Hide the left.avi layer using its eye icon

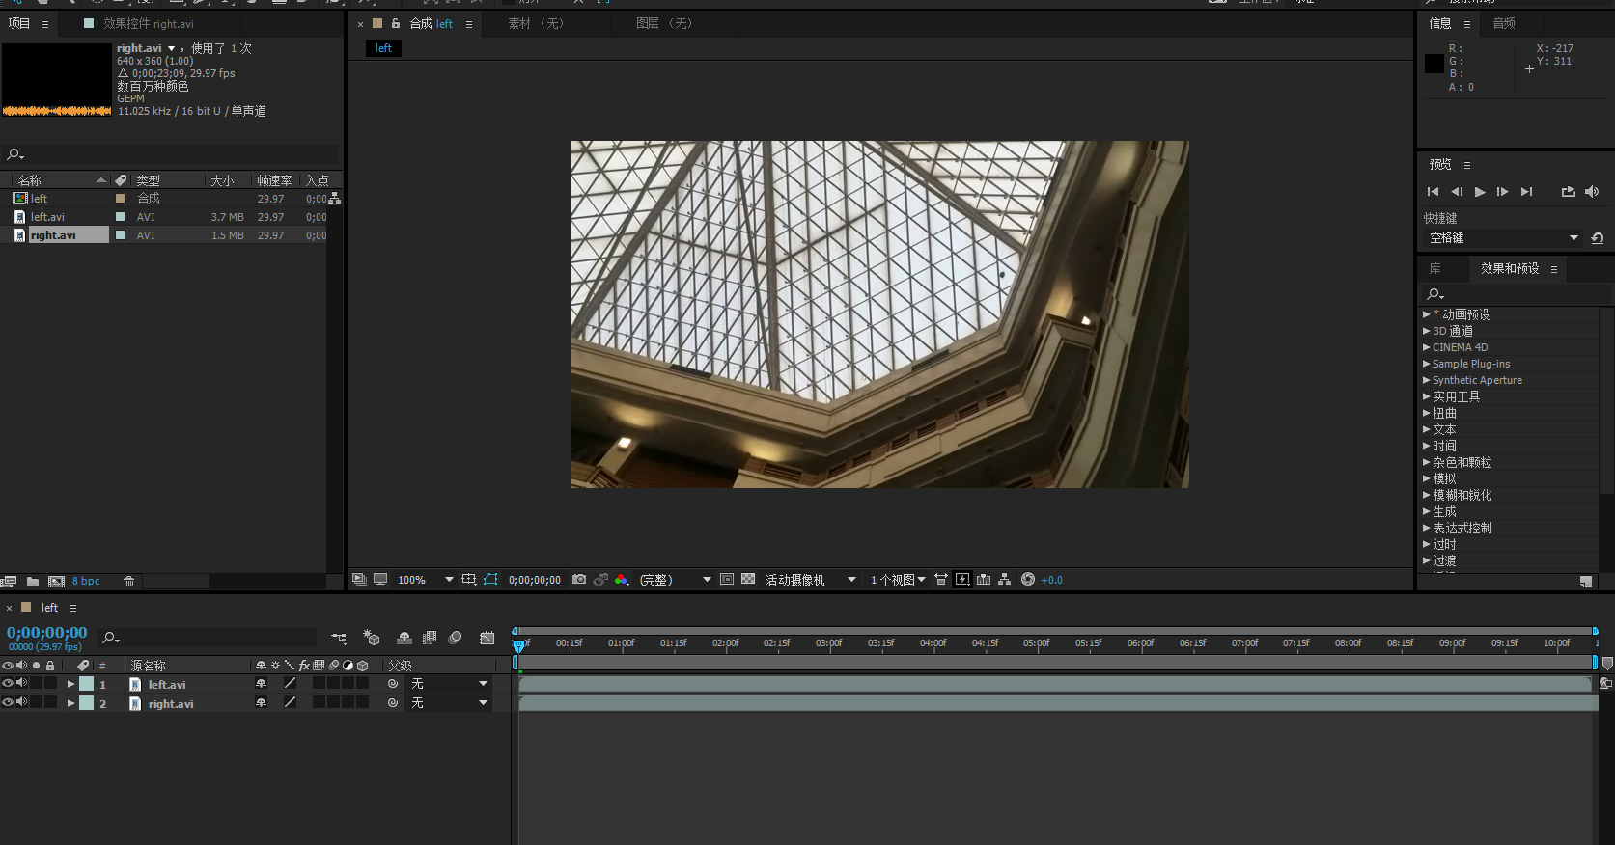pyautogui.click(x=8, y=683)
